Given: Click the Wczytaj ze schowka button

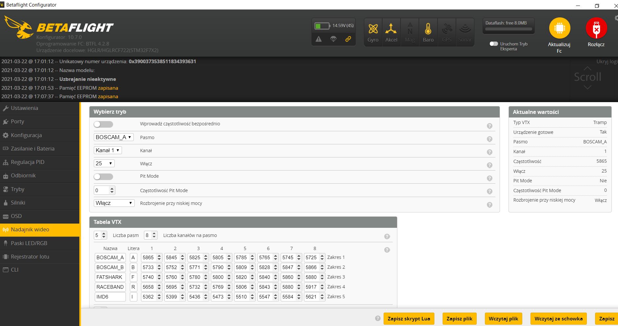Looking at the screenshot, I should pyautogui.click(x=558, y=318).
